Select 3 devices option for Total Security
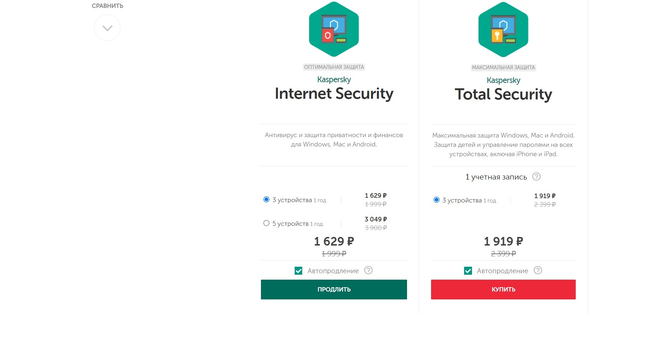 [x=436, y=200]
